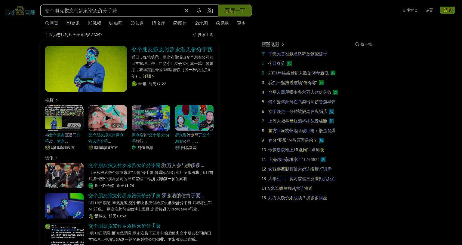Open news 罗永浩的债终于要...
Viewport: 462px width, 245px height.
146,196
